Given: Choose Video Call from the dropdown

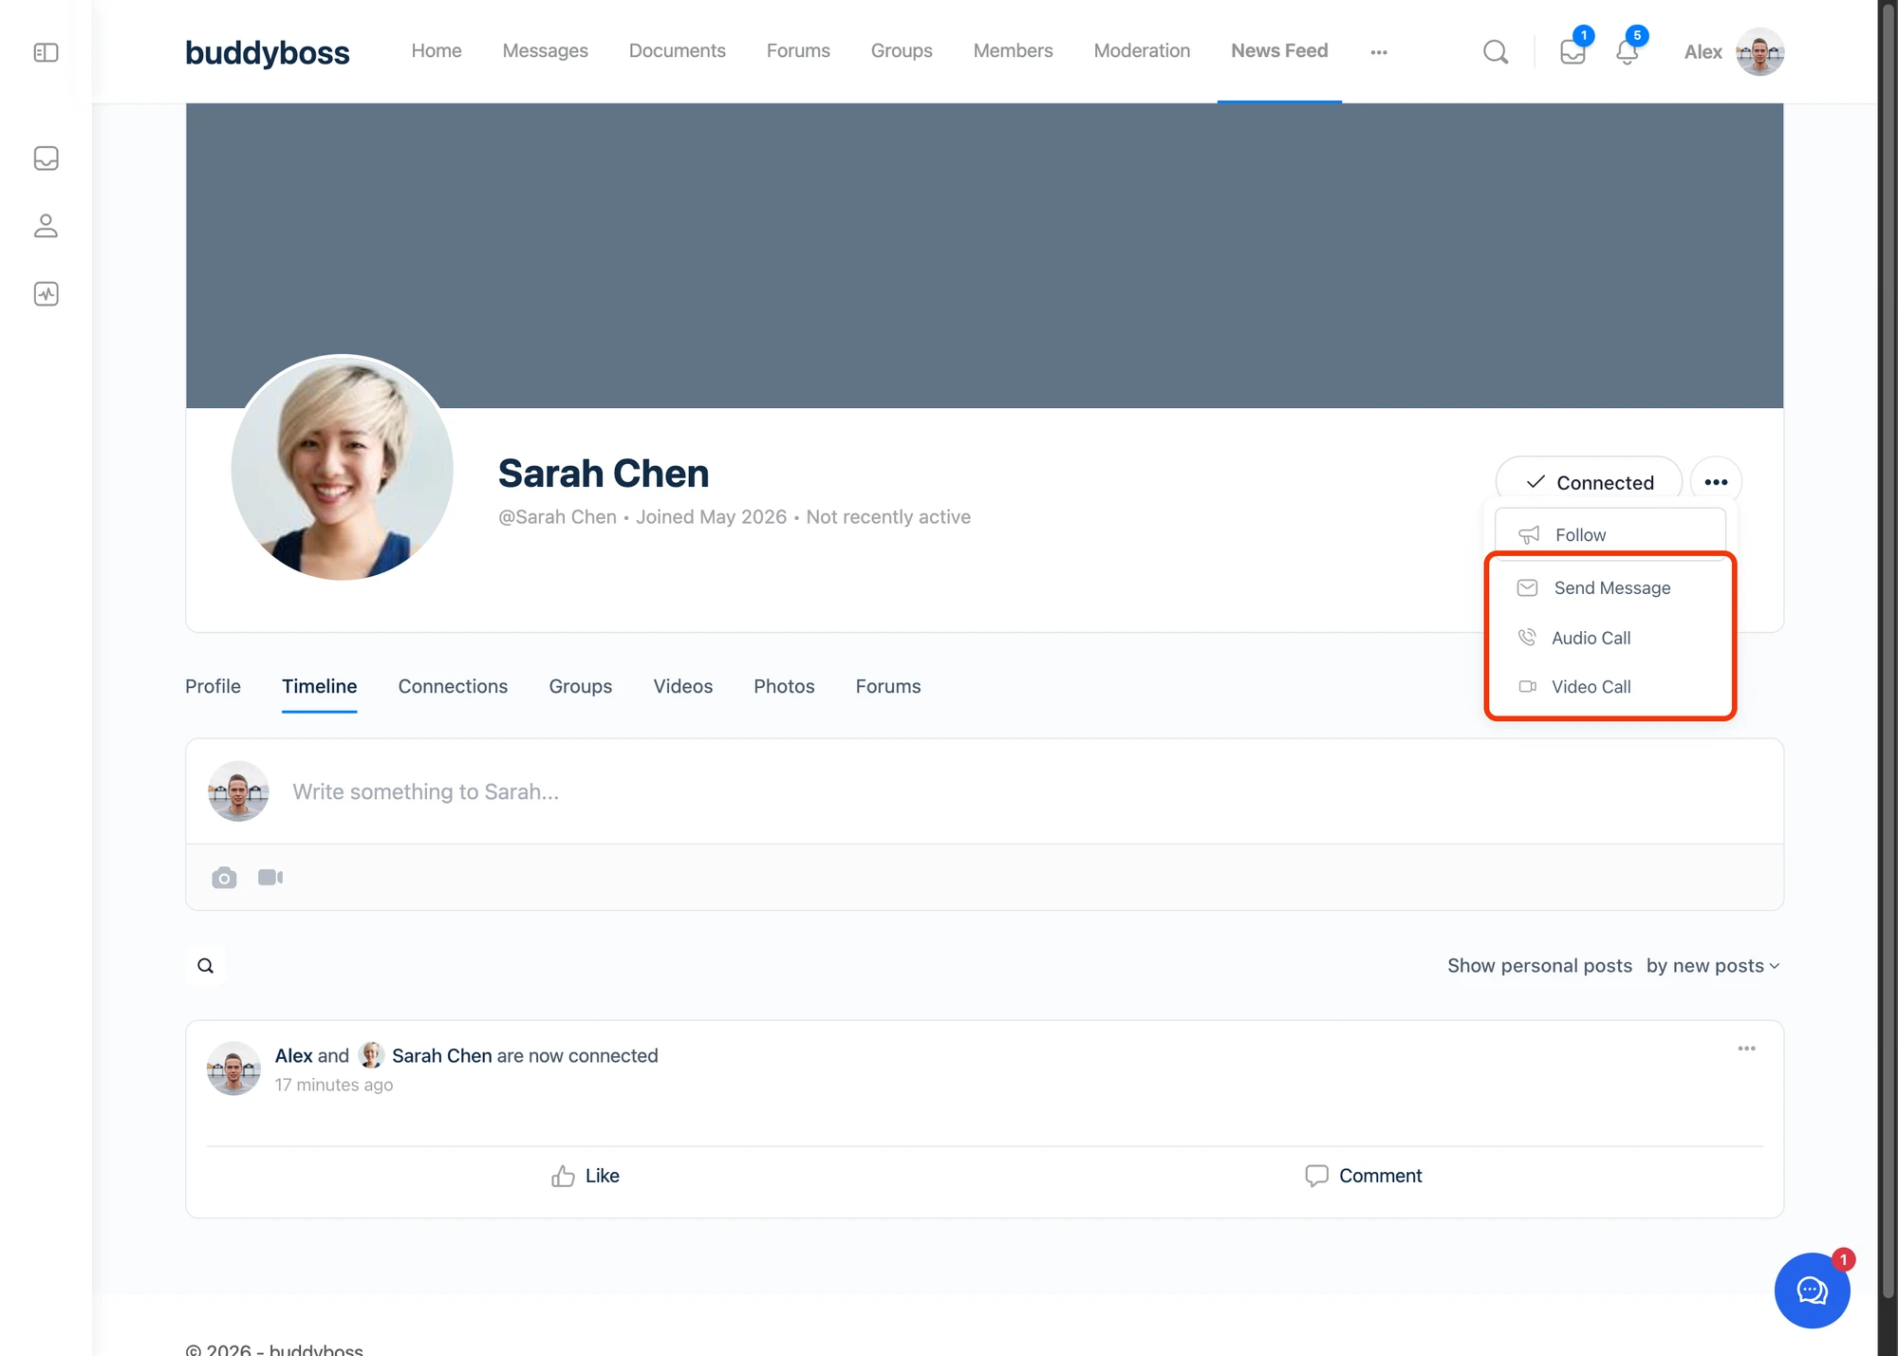Looking at the screenshot, I should click(x=1610, y=687).
